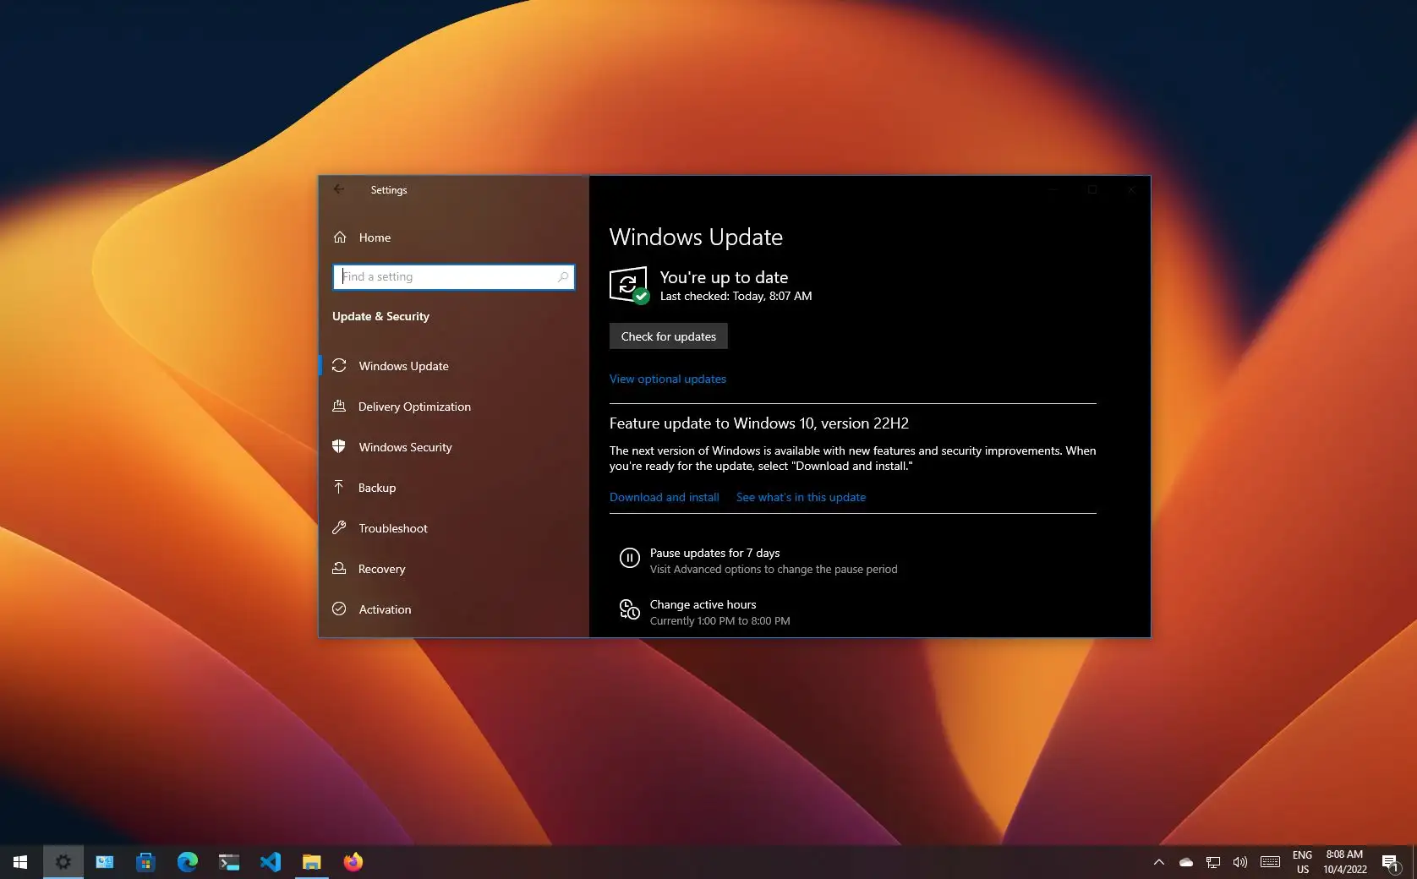
Task: Open See what's in this update
Action: (x=800, y=497)
